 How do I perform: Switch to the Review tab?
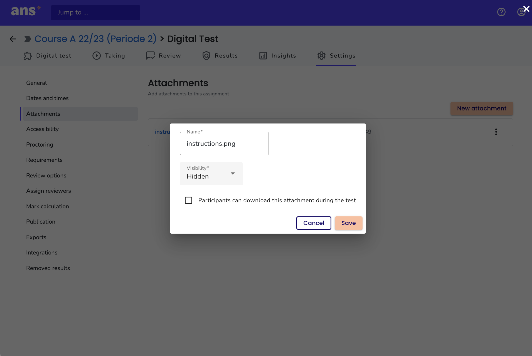(x=163, y=56)
